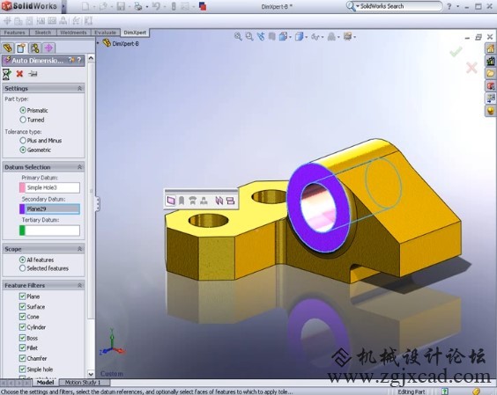The height and width of the screenshot is (395, 497).
Task: Select the Prismatic part type
Action: 23,110
